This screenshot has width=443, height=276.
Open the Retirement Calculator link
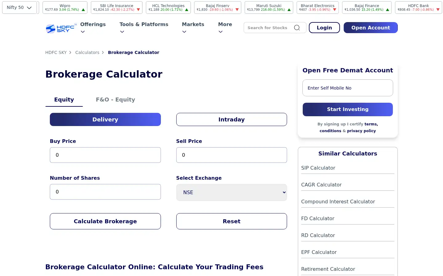[x=328, y=269]
